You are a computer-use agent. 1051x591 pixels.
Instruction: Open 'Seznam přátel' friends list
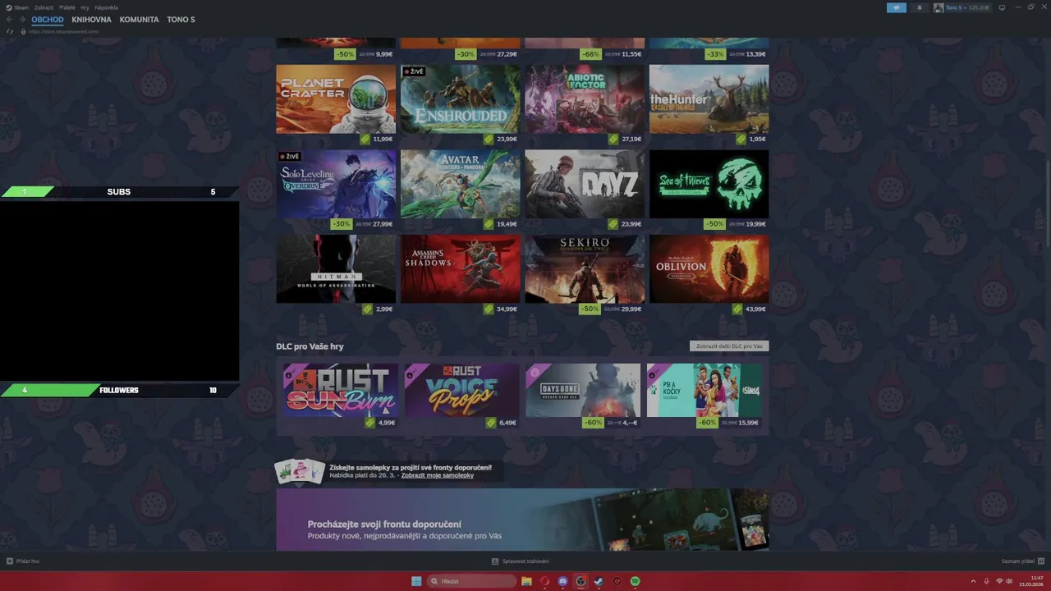1022,561
